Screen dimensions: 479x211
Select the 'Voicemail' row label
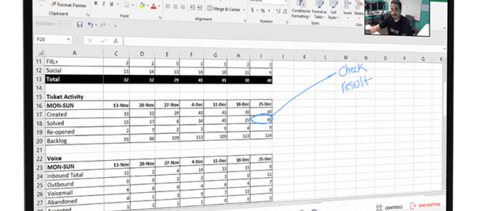(x=60, y=193)
